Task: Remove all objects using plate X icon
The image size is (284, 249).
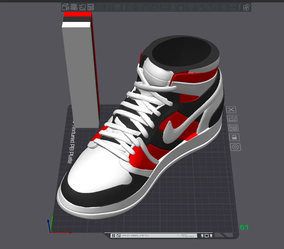Action: click(231, 109)
